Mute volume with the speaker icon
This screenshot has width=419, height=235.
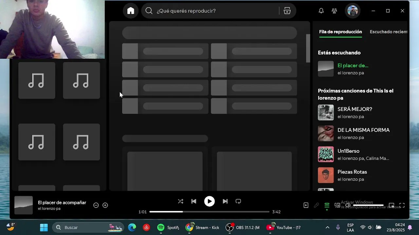[348, 205]
